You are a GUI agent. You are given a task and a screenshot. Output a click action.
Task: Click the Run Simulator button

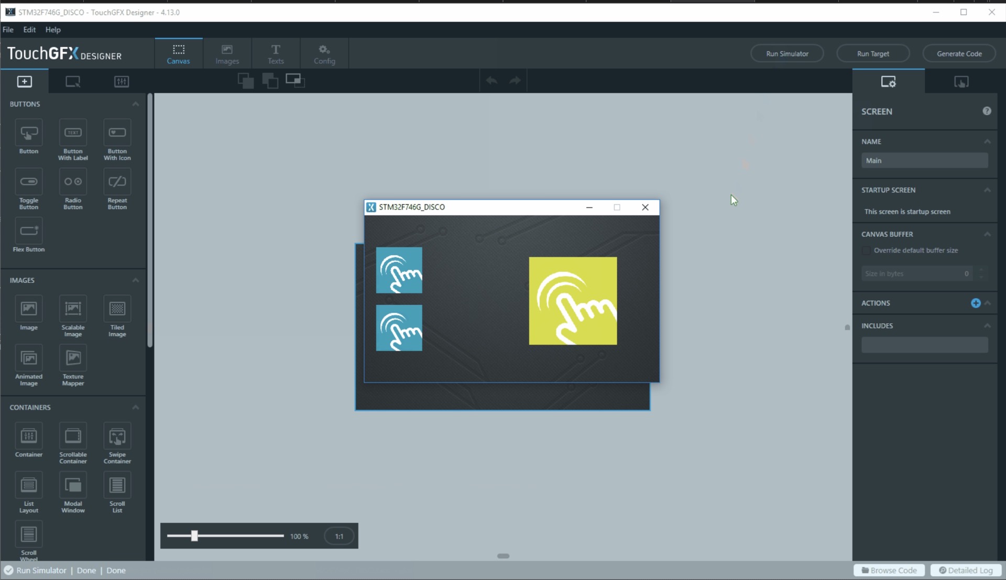[x=786, y=53]
